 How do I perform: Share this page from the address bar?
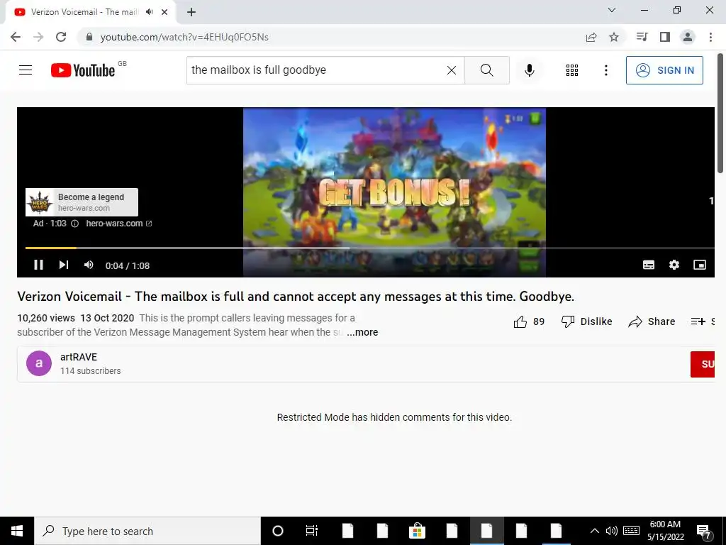591,37
